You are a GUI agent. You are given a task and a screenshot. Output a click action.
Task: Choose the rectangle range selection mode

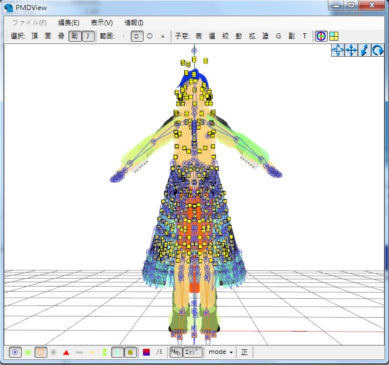pyautogui.click(x=137, y=36)
